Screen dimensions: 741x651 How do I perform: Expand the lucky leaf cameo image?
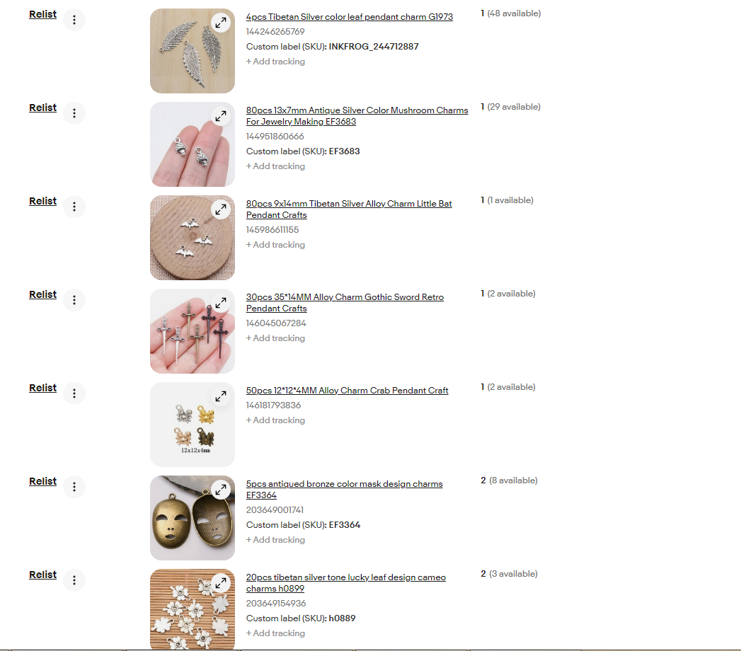coord(221,584)
